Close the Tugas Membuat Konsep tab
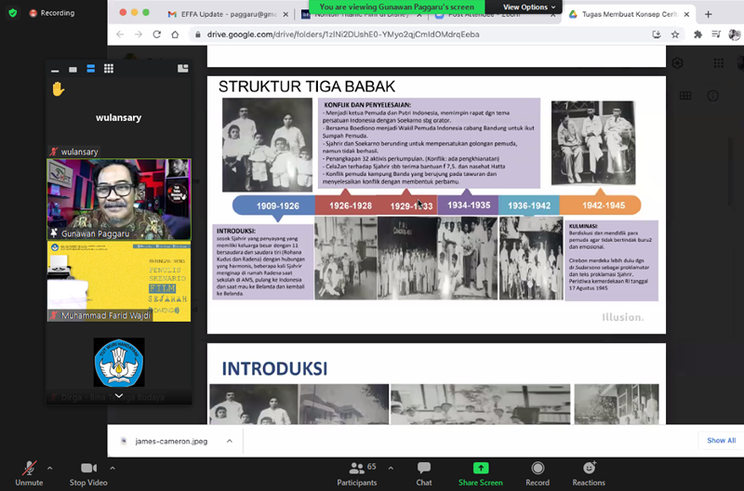Screen dimensions: 744x491 click(x=686, y=14)
